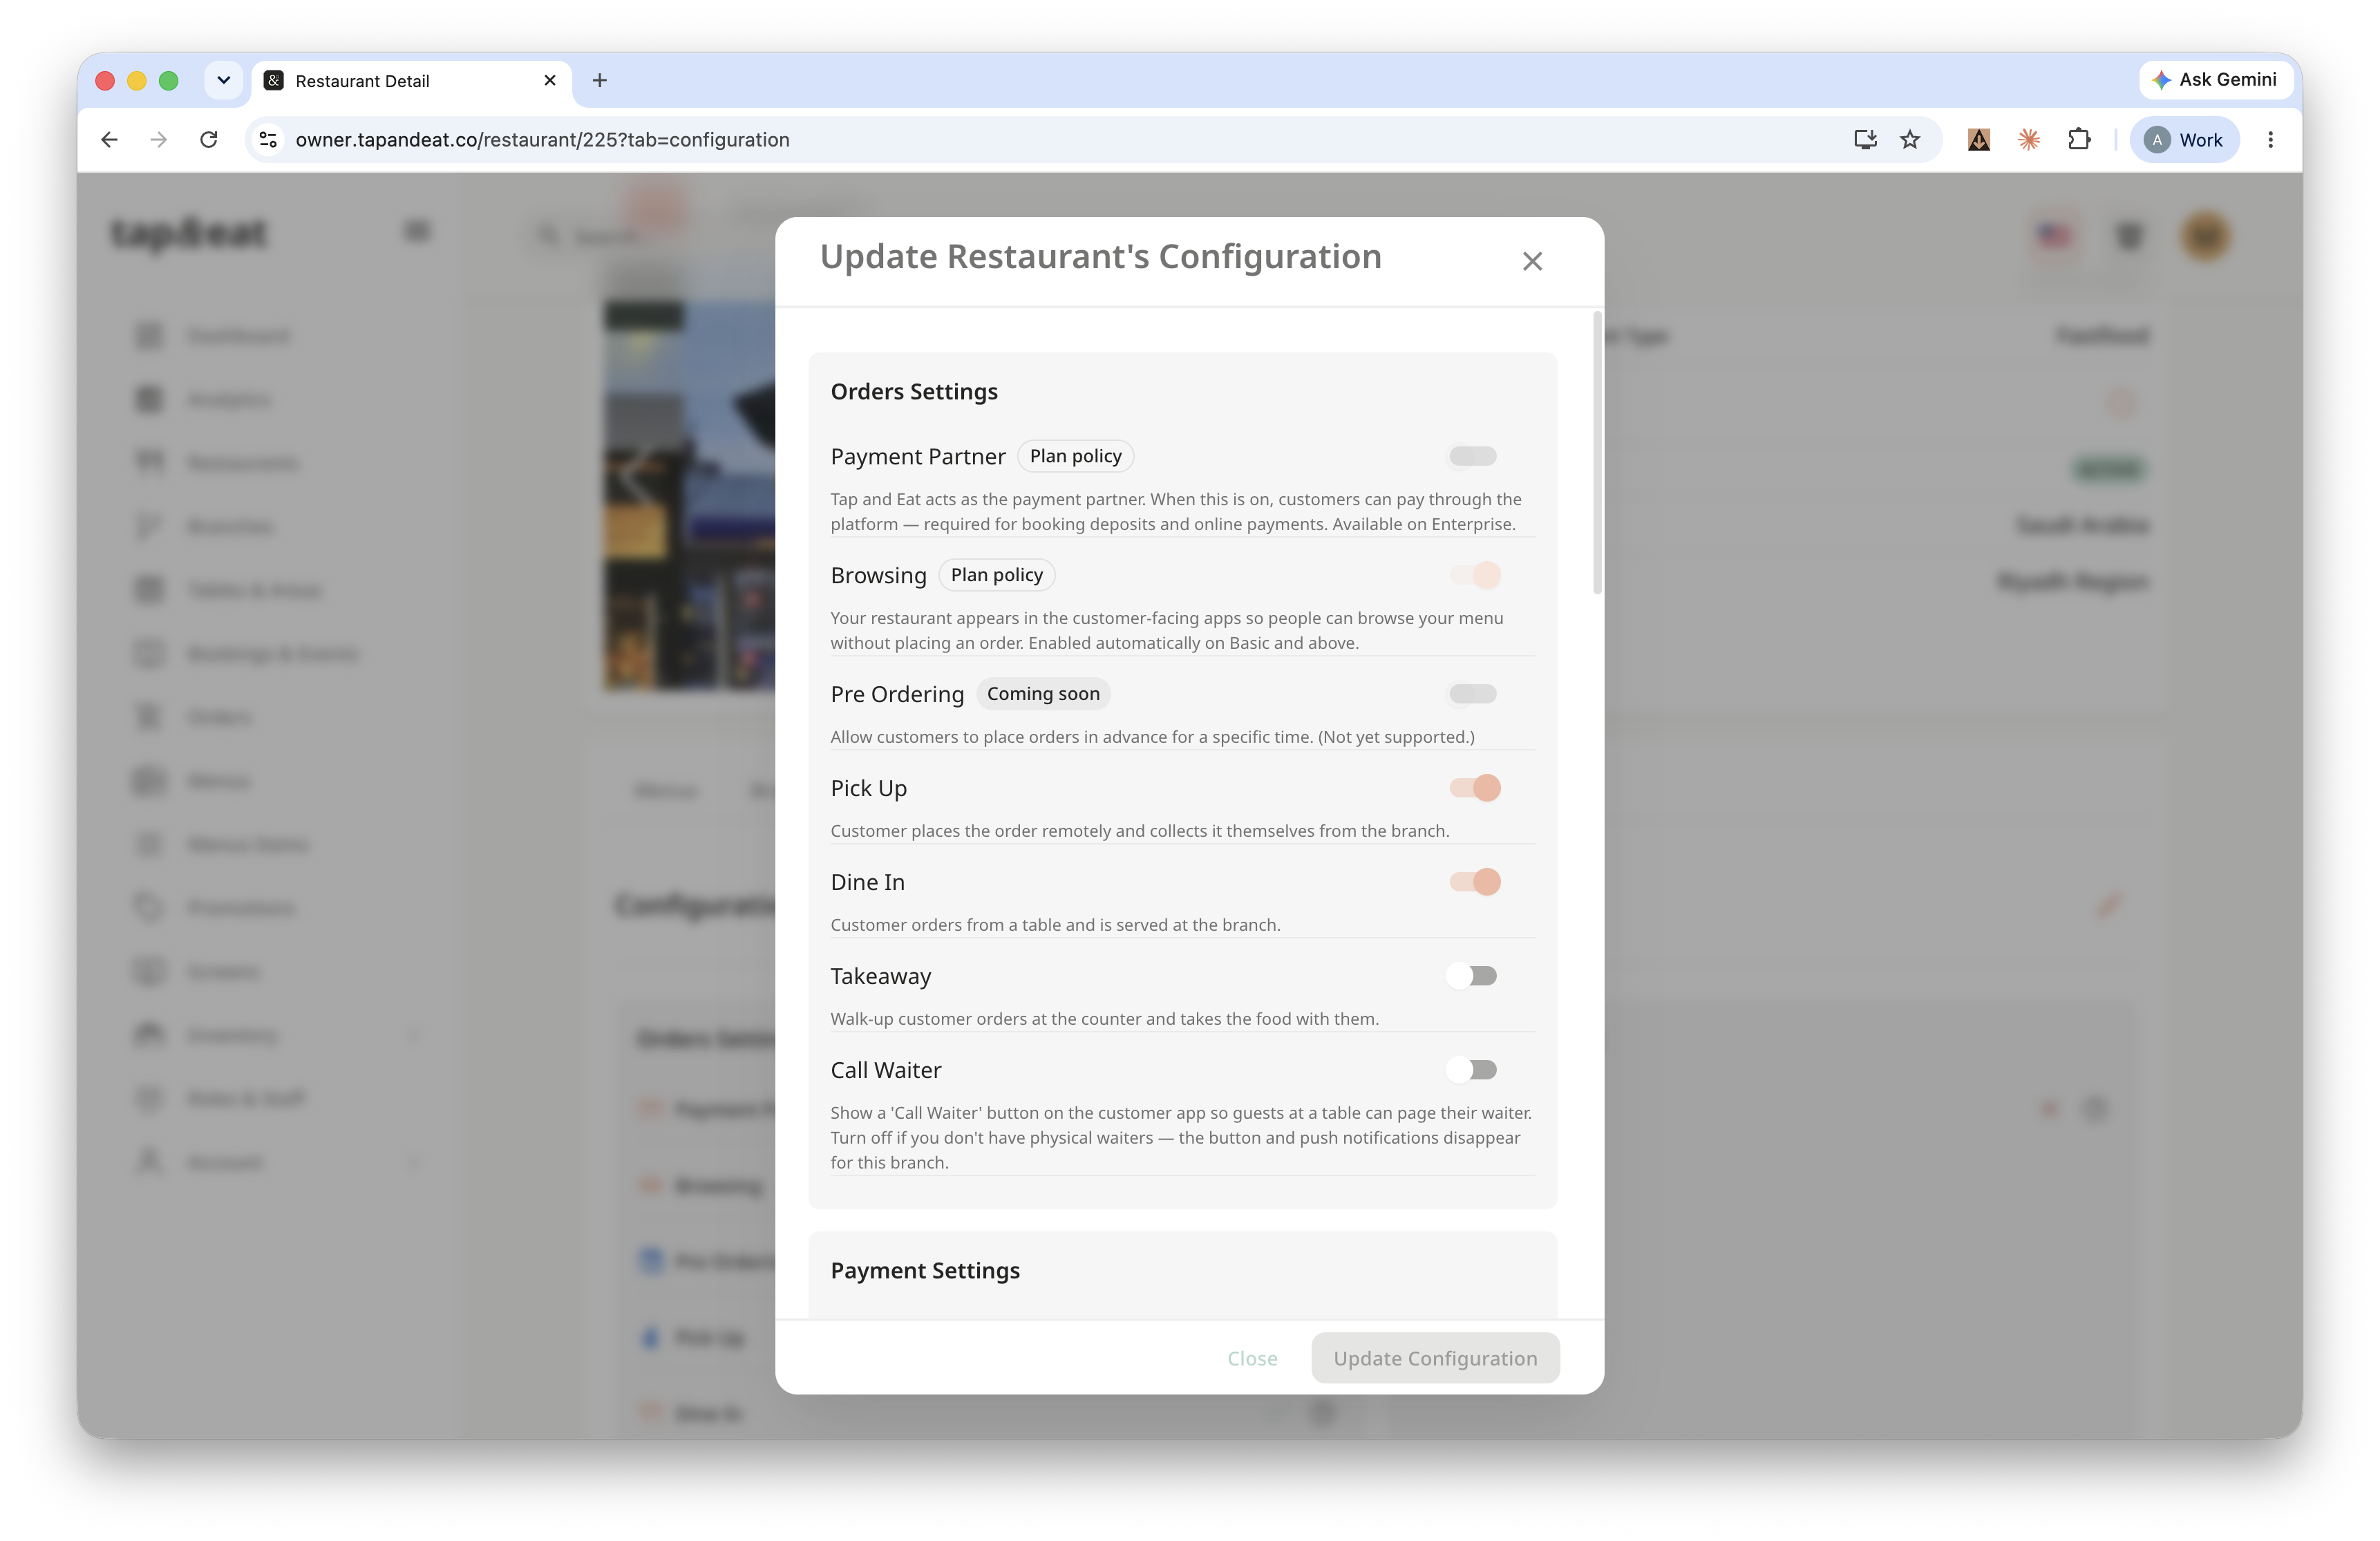Go back with the browser arrow
The height and width of the screenshot is (1541, 2380).
110,140
